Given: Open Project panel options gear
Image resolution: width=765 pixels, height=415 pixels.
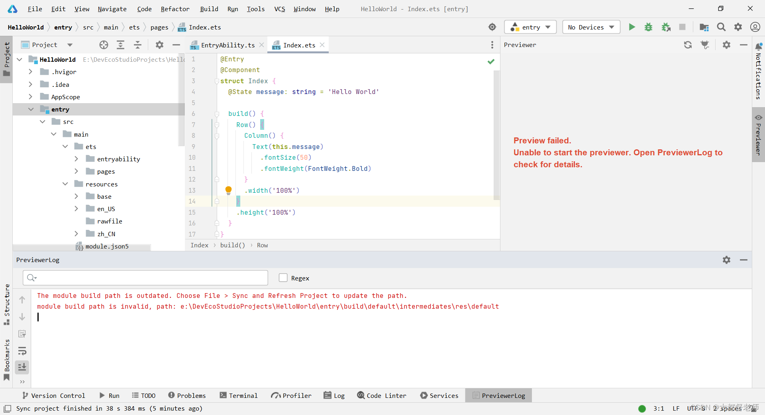Looking at the screenshot, I should coord(159,45).
